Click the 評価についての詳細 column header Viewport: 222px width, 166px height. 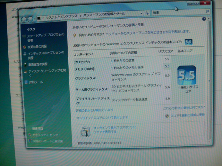point(123,53)
